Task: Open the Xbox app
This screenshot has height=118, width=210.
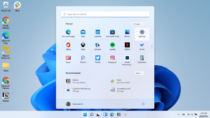Action: [83, 47]
